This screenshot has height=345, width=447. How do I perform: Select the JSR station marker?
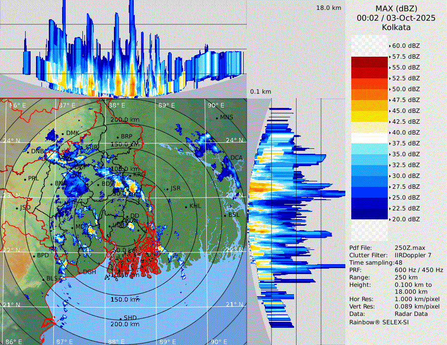[167, 189]
